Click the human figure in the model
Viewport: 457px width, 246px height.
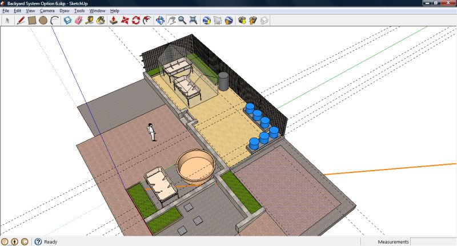tap(151, 132)
